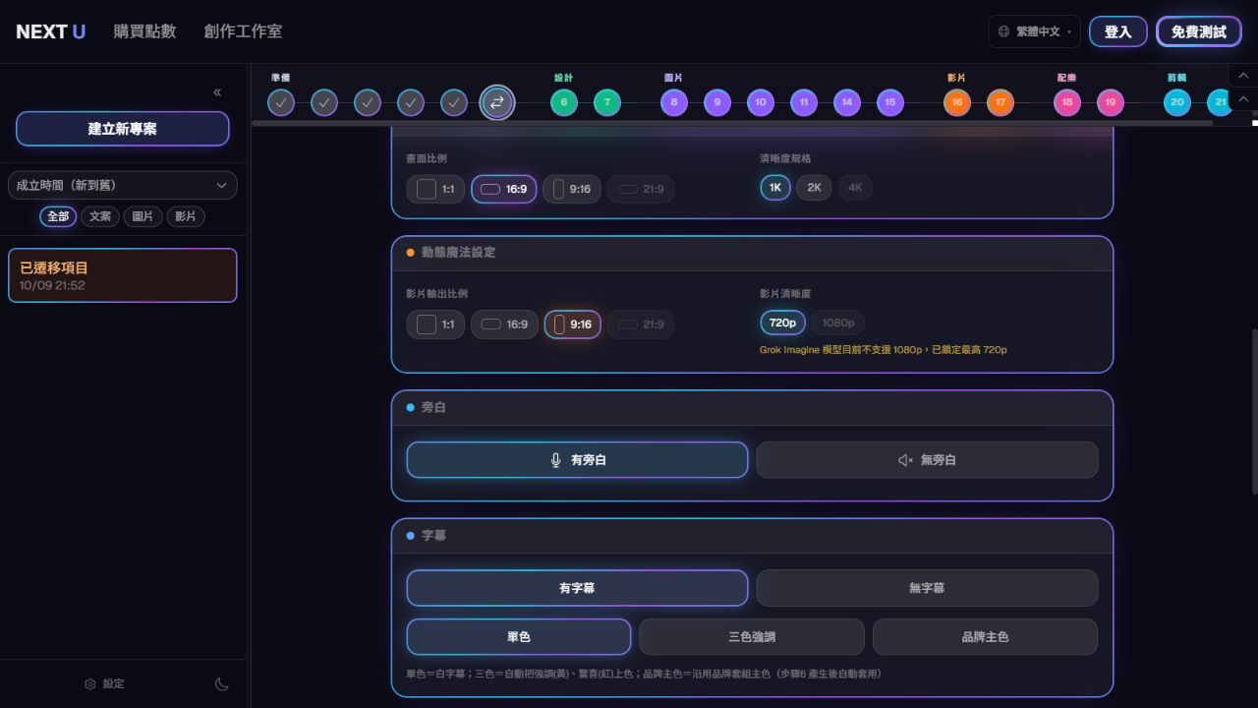
Task: Click the 10/09 21:52 timestamp
Action: [x=52, y=286]
